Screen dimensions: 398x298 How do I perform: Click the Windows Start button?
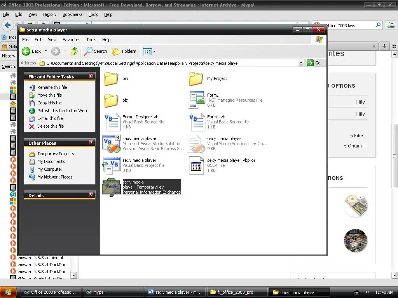point(8,292)
